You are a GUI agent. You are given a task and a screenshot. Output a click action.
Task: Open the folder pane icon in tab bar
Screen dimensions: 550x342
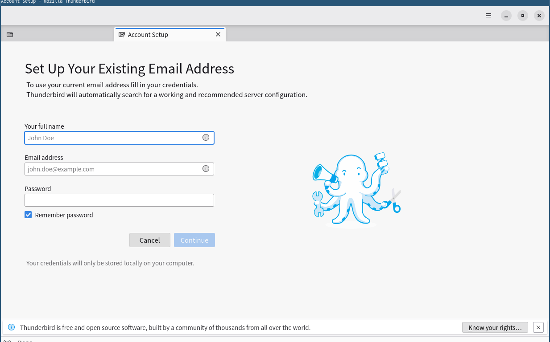(x=10, y=34)
